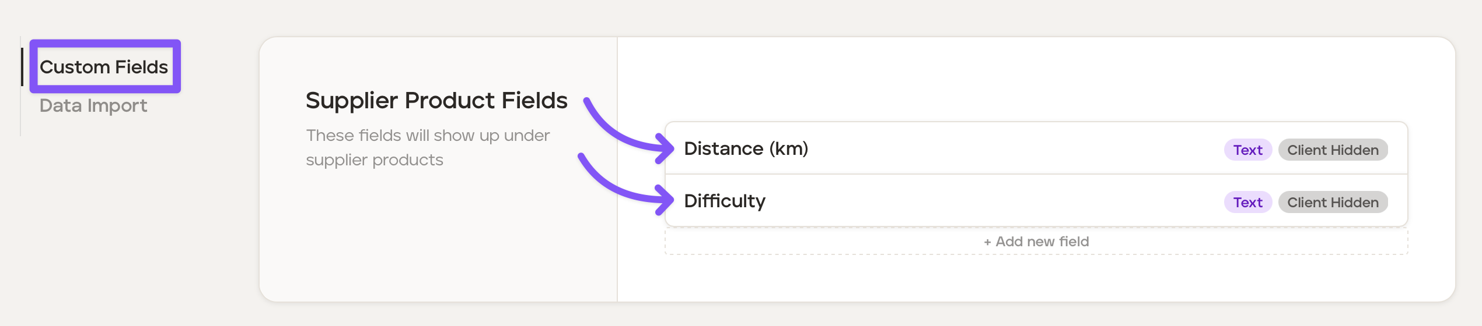Click empty row space right of Distance (km) label

click(x=1015, y=148)
